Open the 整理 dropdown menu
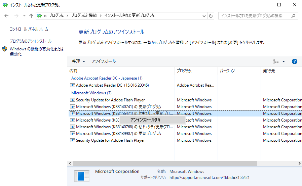 coord(78,61)
